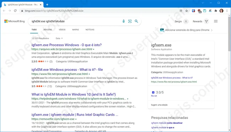231x132 pixels.
Task: Expand file.net result URL dropdown arrow
Action: [89, 74]
